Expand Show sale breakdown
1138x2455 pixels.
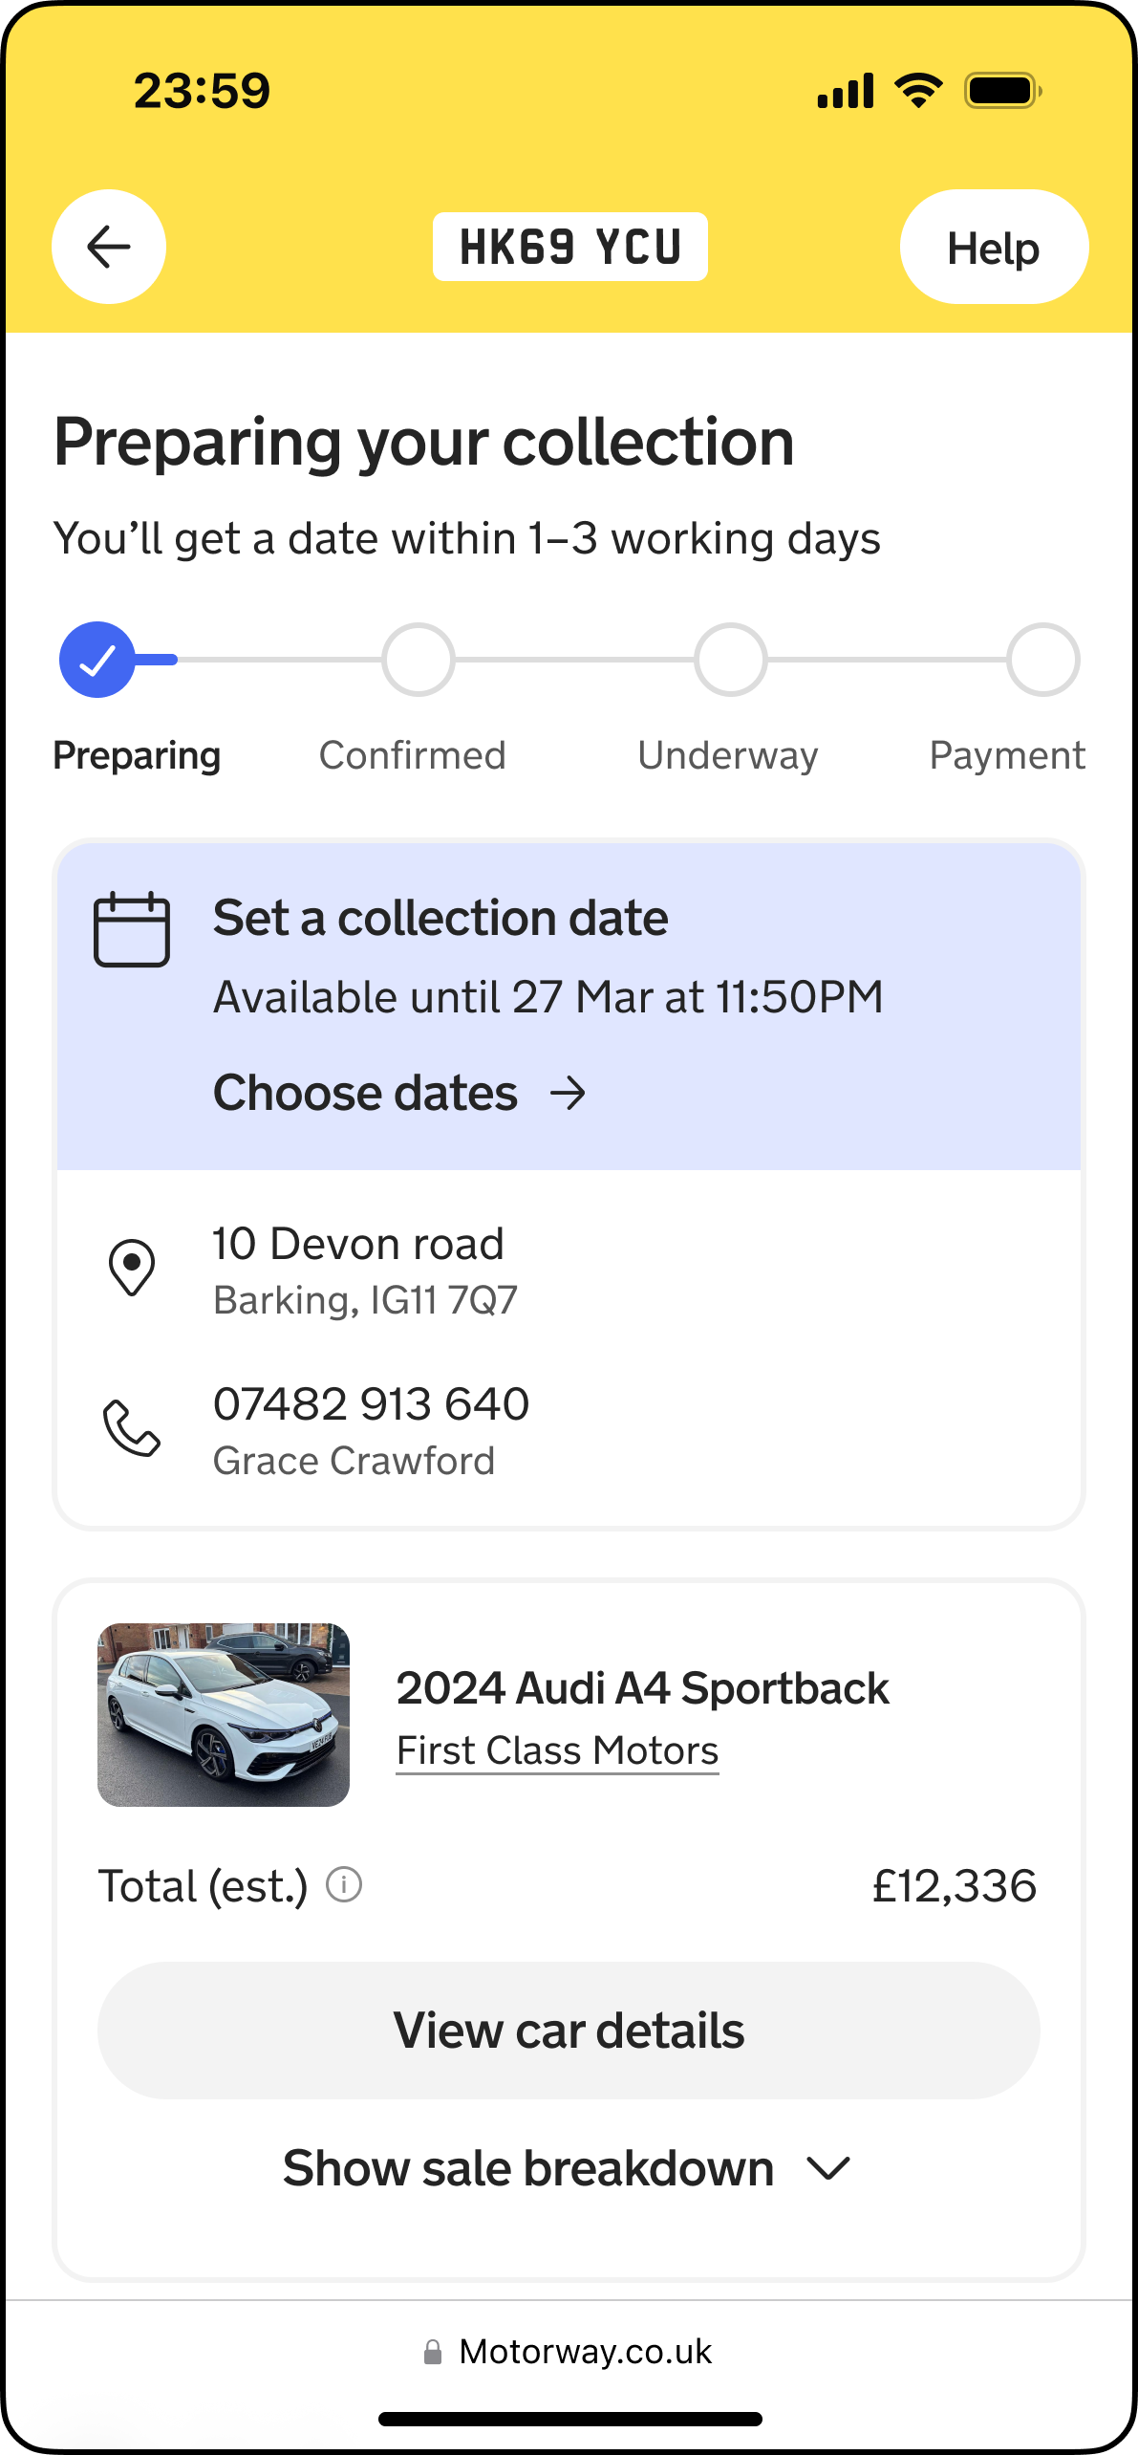[x=528, y=2168]
